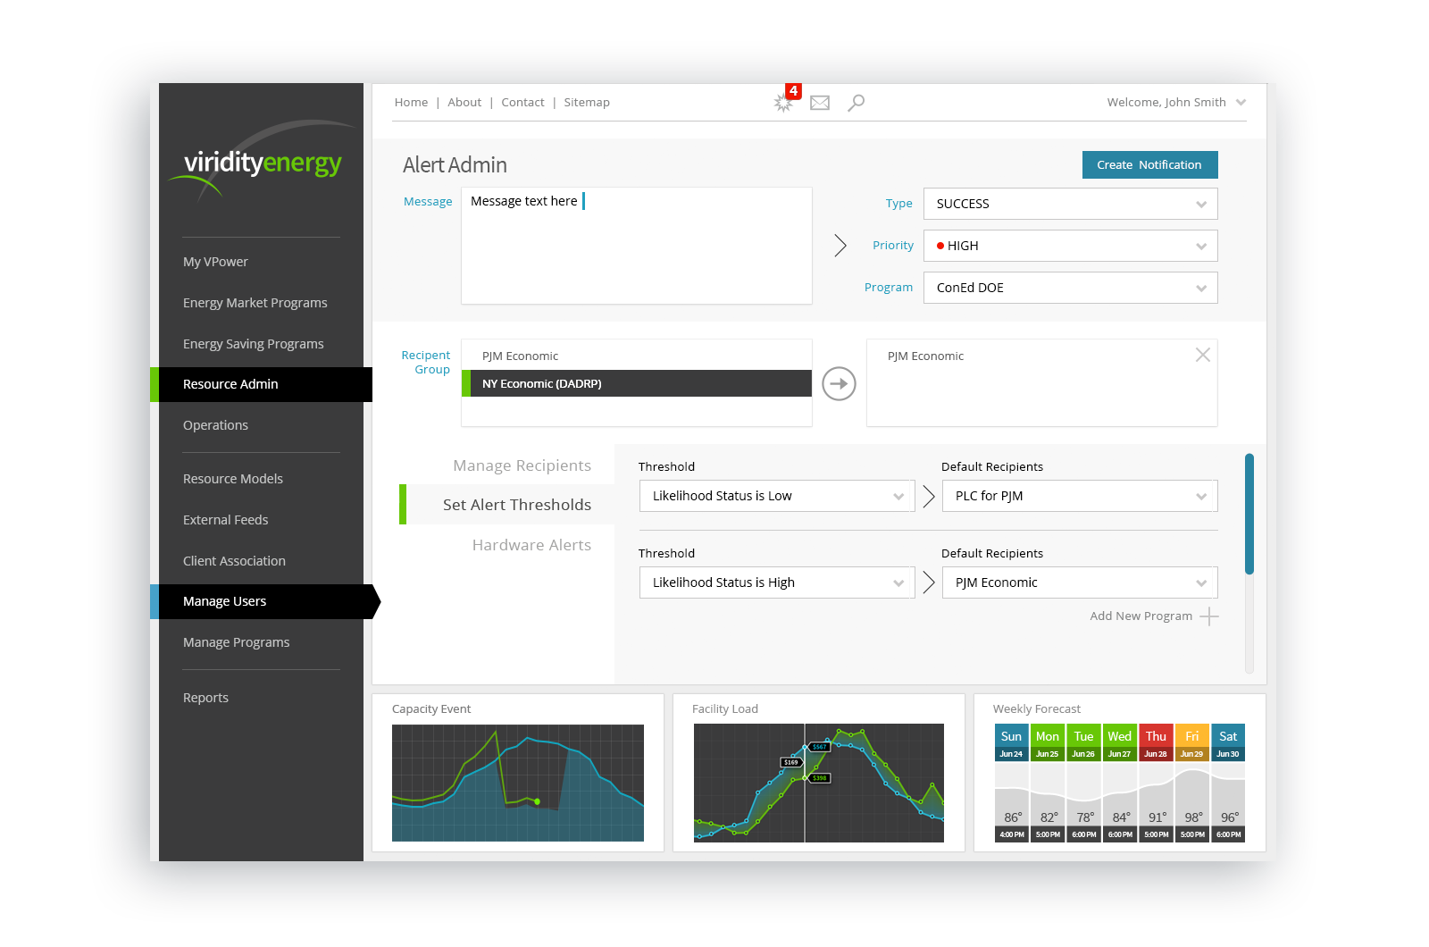Open the About link
Viewport: 1429px width, 947px height.
click(464, 103)
